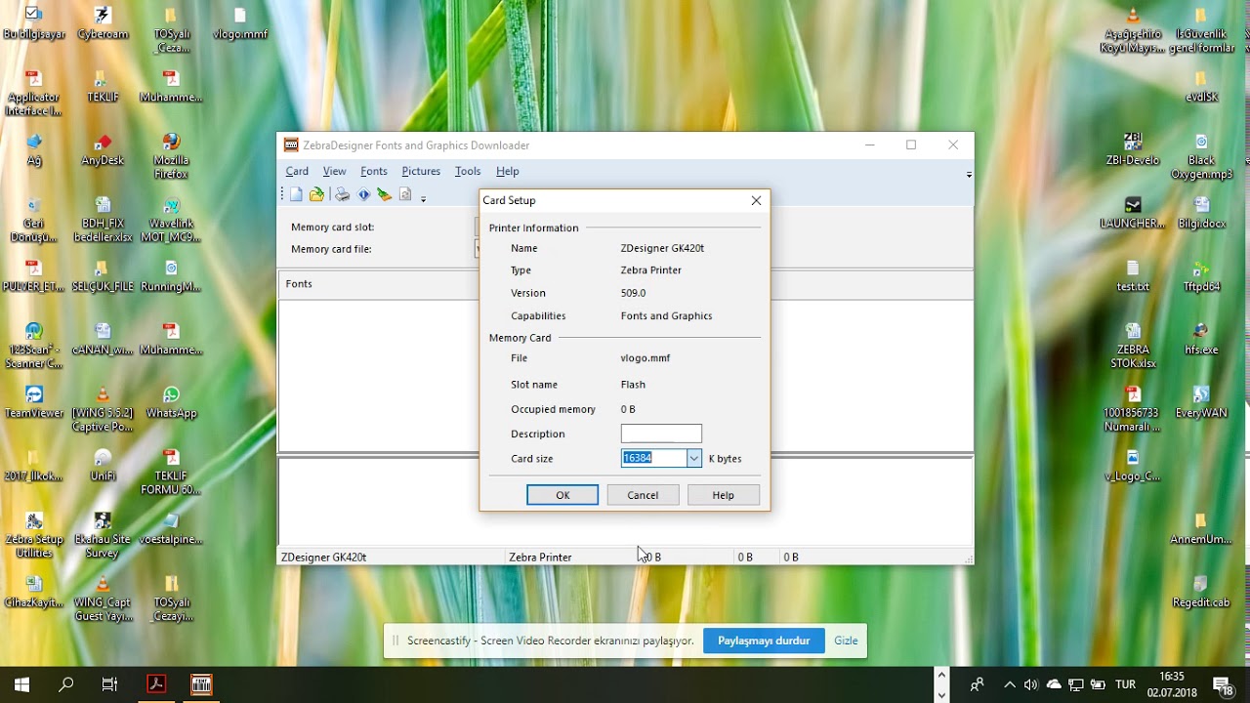
Task: Open the Card menu
Action: [297, 171]
